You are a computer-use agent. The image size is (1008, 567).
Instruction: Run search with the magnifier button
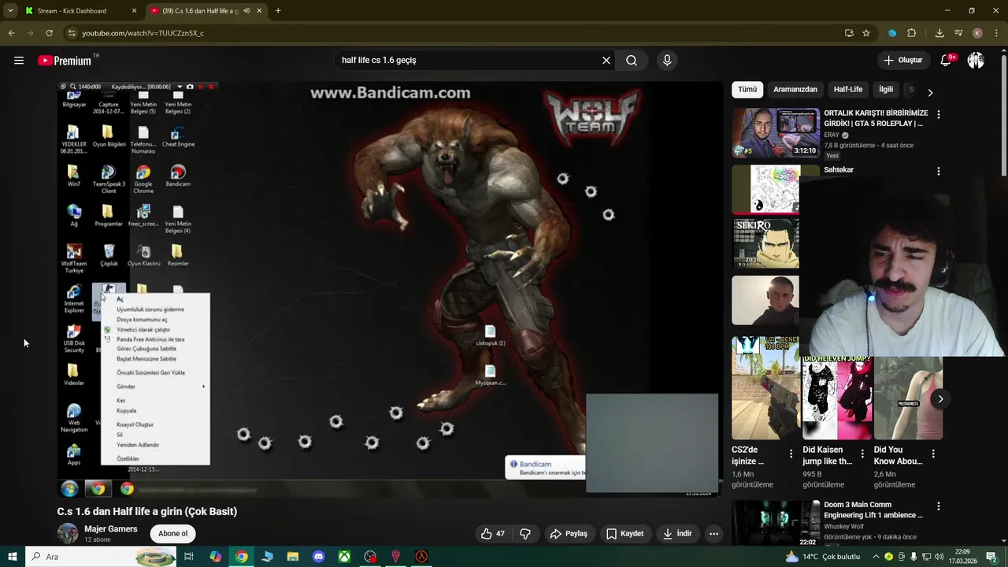coord(632,61)
